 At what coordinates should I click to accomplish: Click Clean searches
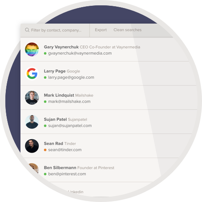(x=127, y=30)
